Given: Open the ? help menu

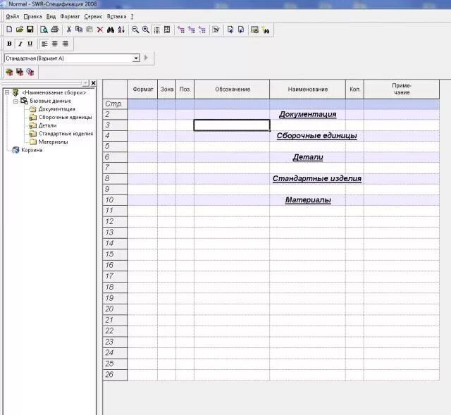Looking at the screenshot, I should click(x=132, y=17).
